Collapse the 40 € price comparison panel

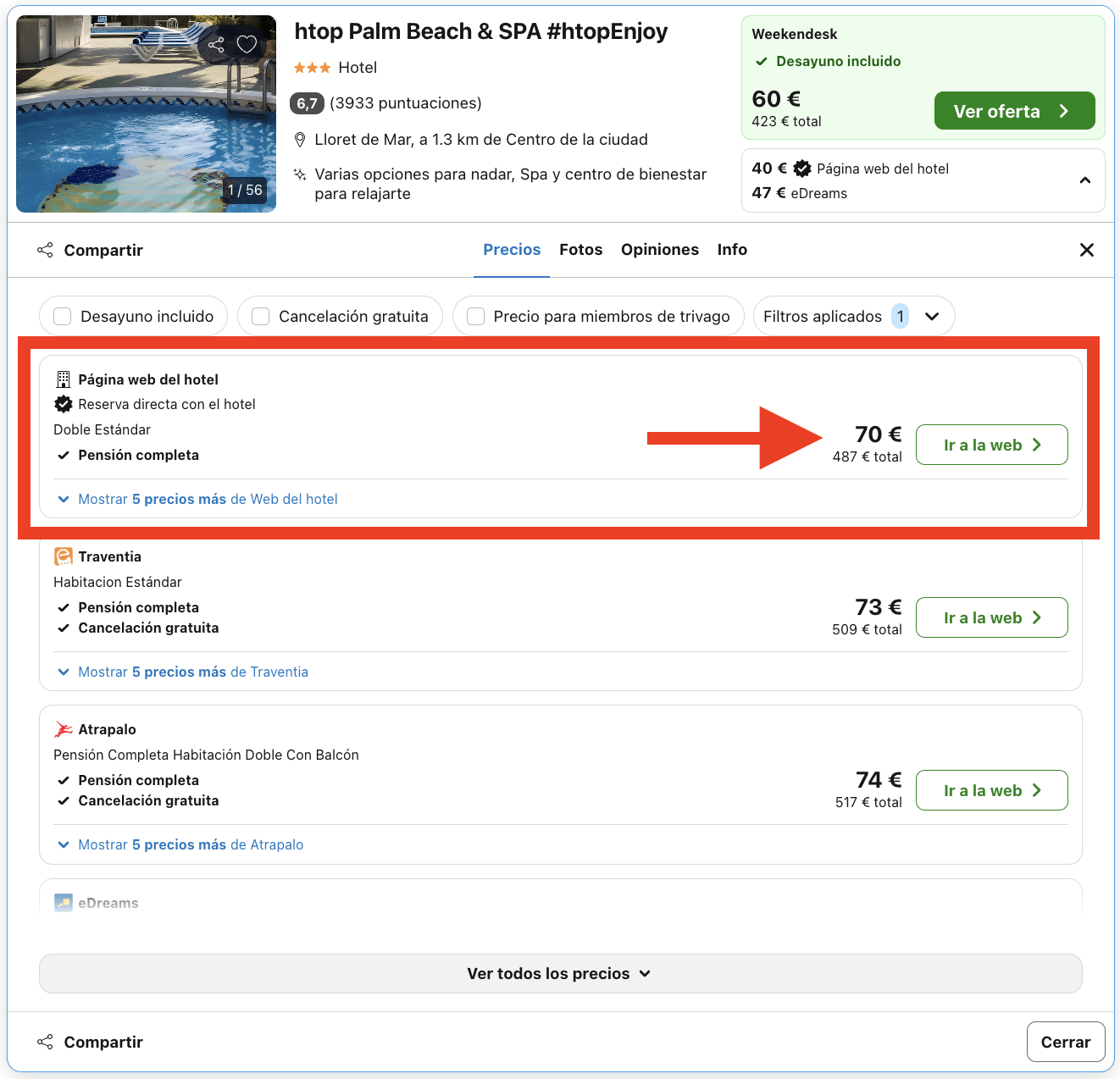(x=1085, y=180)
